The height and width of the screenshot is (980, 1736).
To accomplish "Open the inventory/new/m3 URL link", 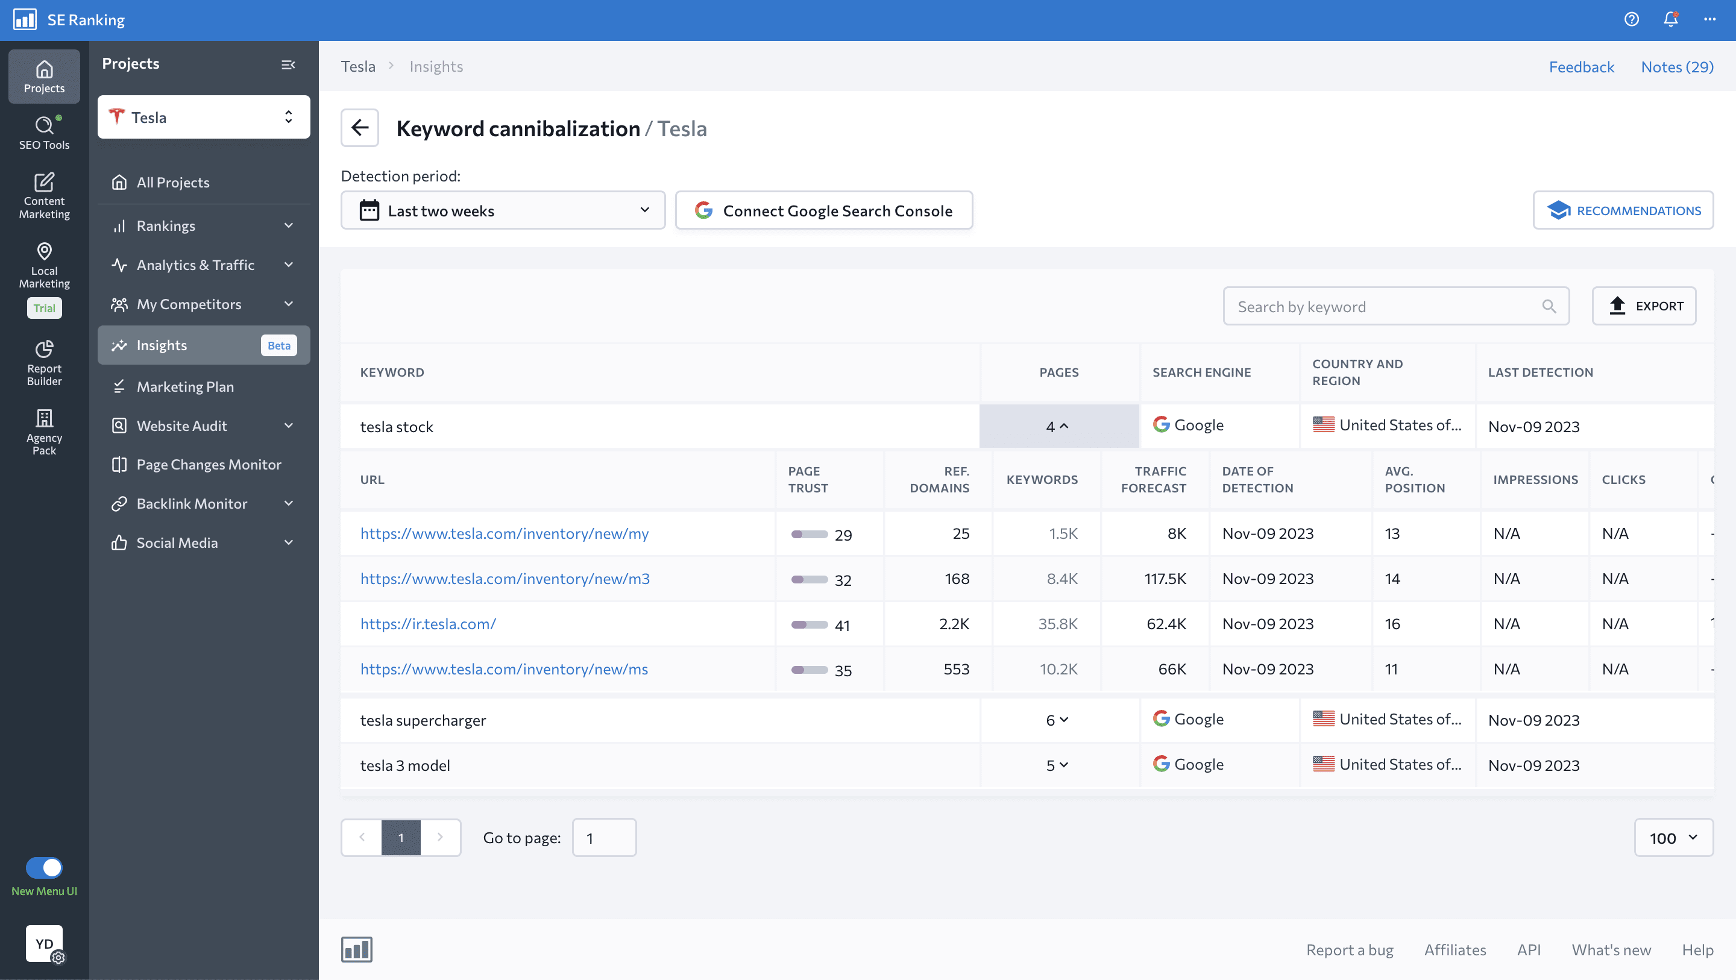I will pos(505,578).
